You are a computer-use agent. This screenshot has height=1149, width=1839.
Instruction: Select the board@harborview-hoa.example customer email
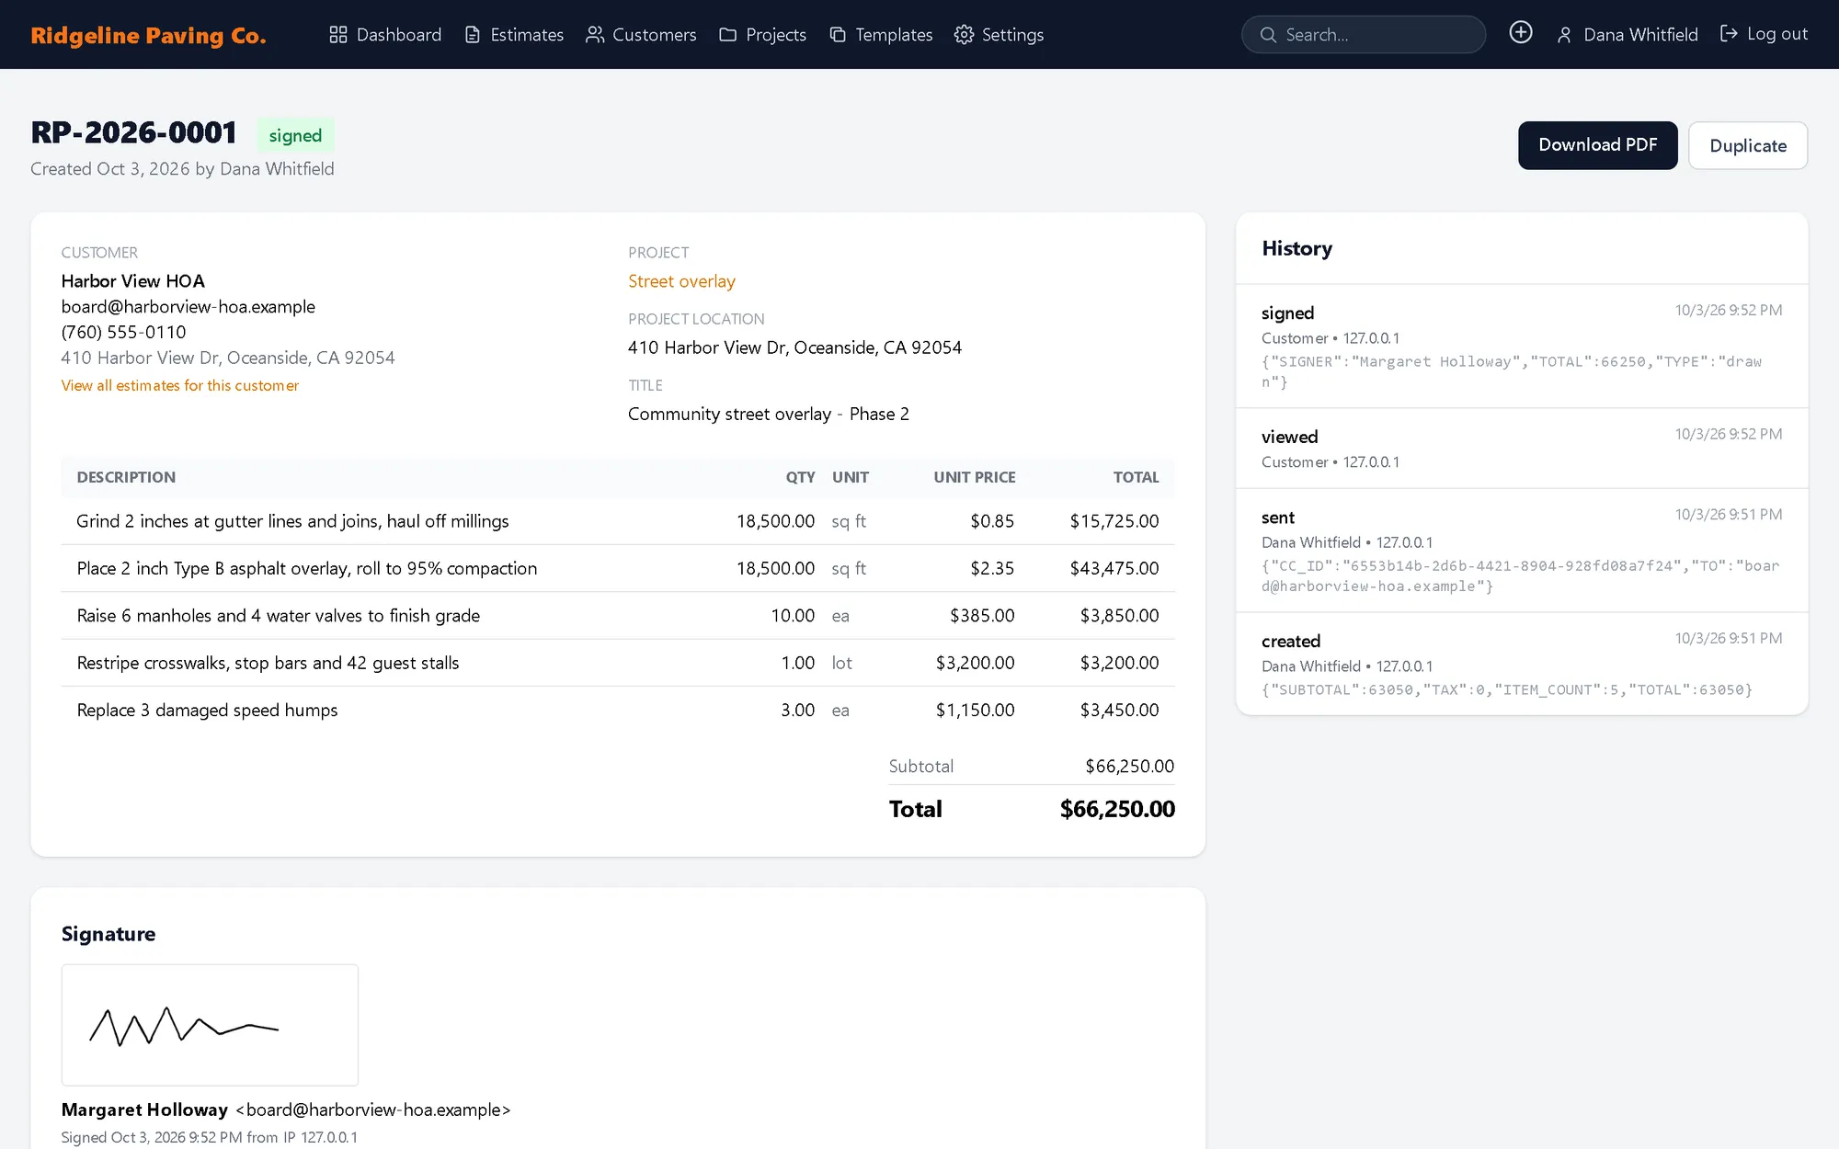188,307
